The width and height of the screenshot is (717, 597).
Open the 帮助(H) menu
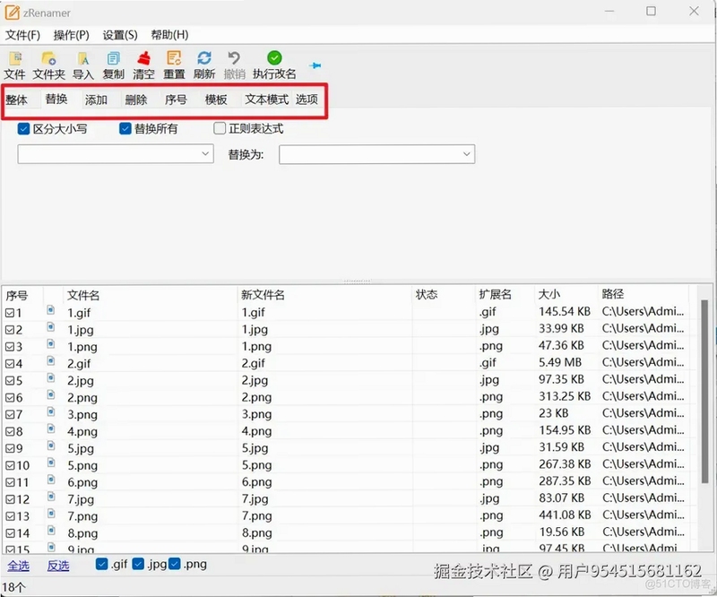pyautogui.click(x=169, y=35)
